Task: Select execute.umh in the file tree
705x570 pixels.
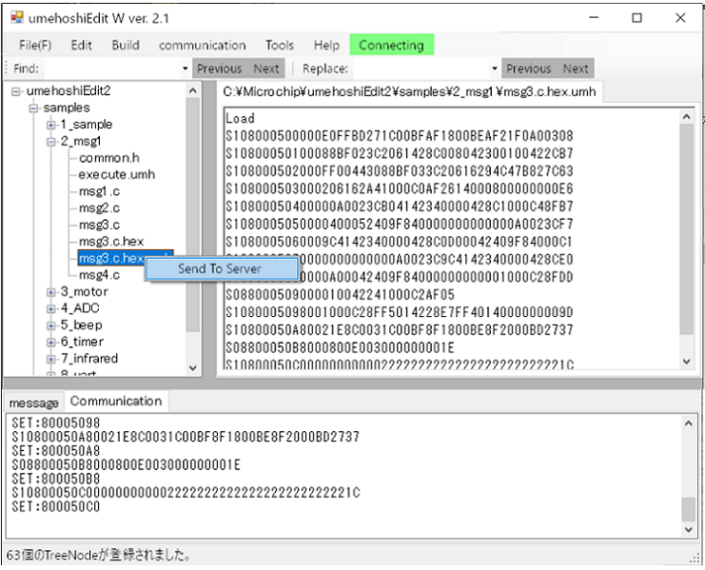Action: 116,175
